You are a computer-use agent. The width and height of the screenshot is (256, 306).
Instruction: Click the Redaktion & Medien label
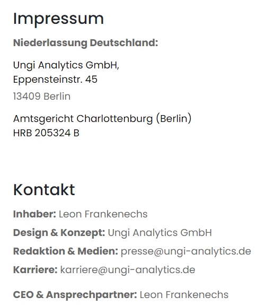click(66, 251)
